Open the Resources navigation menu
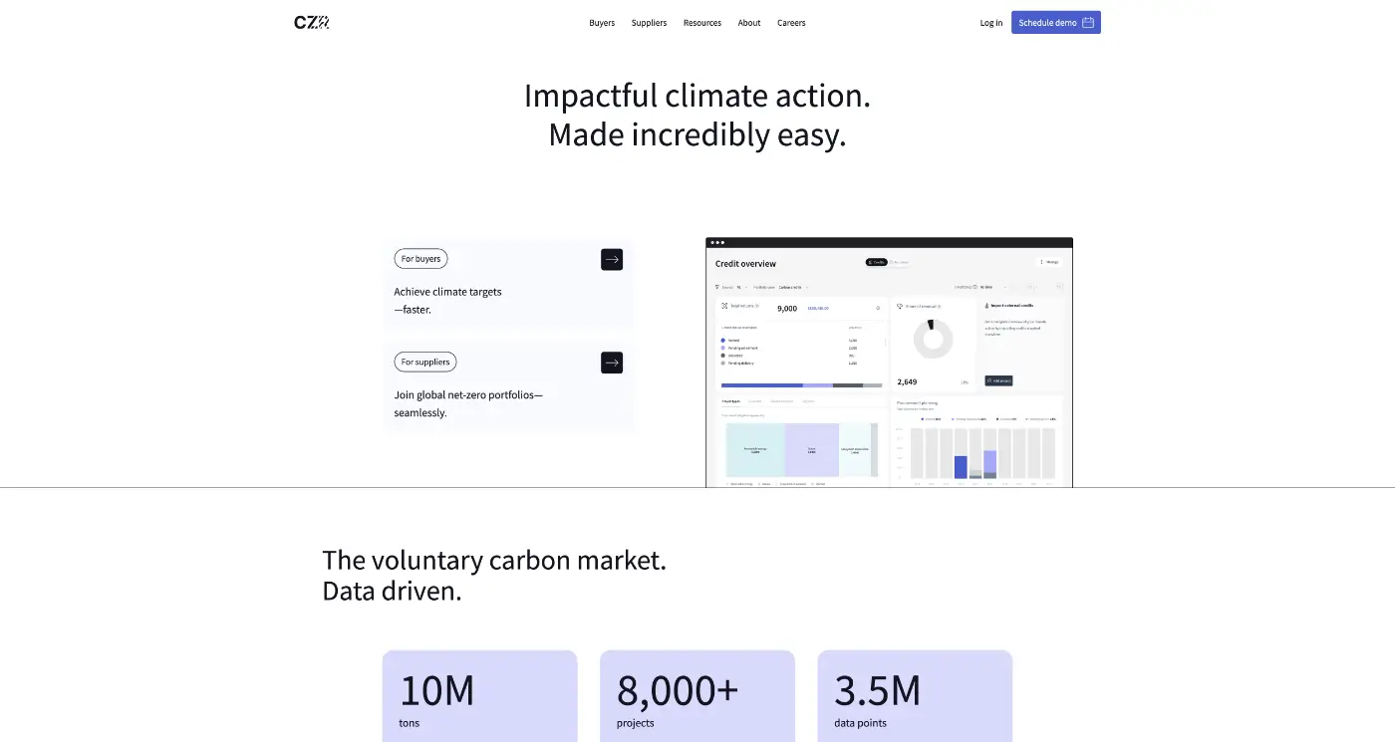 [x=702, y=23]
